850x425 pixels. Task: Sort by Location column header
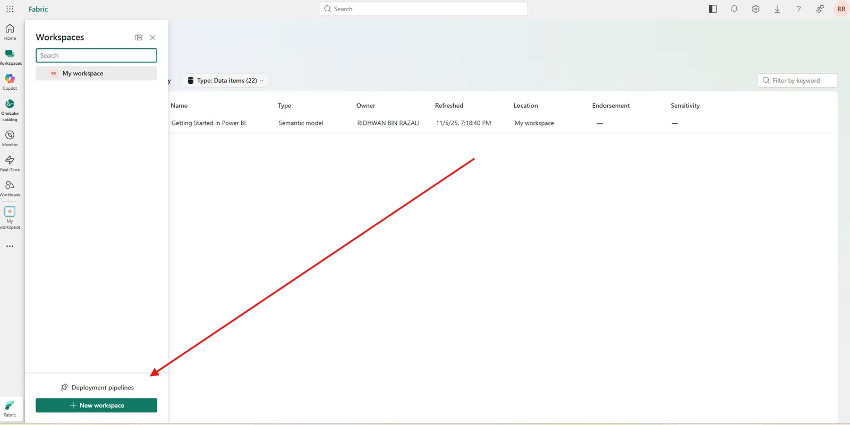pos(525,106)
